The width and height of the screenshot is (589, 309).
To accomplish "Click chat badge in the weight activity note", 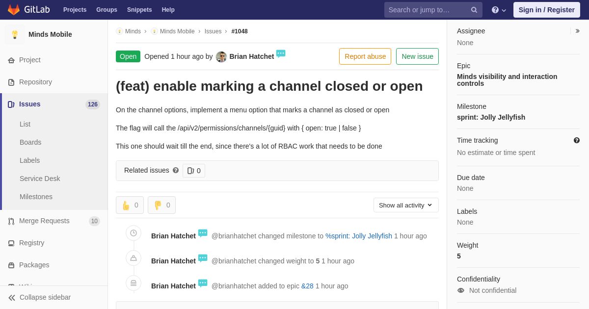I will coord(203,258).
